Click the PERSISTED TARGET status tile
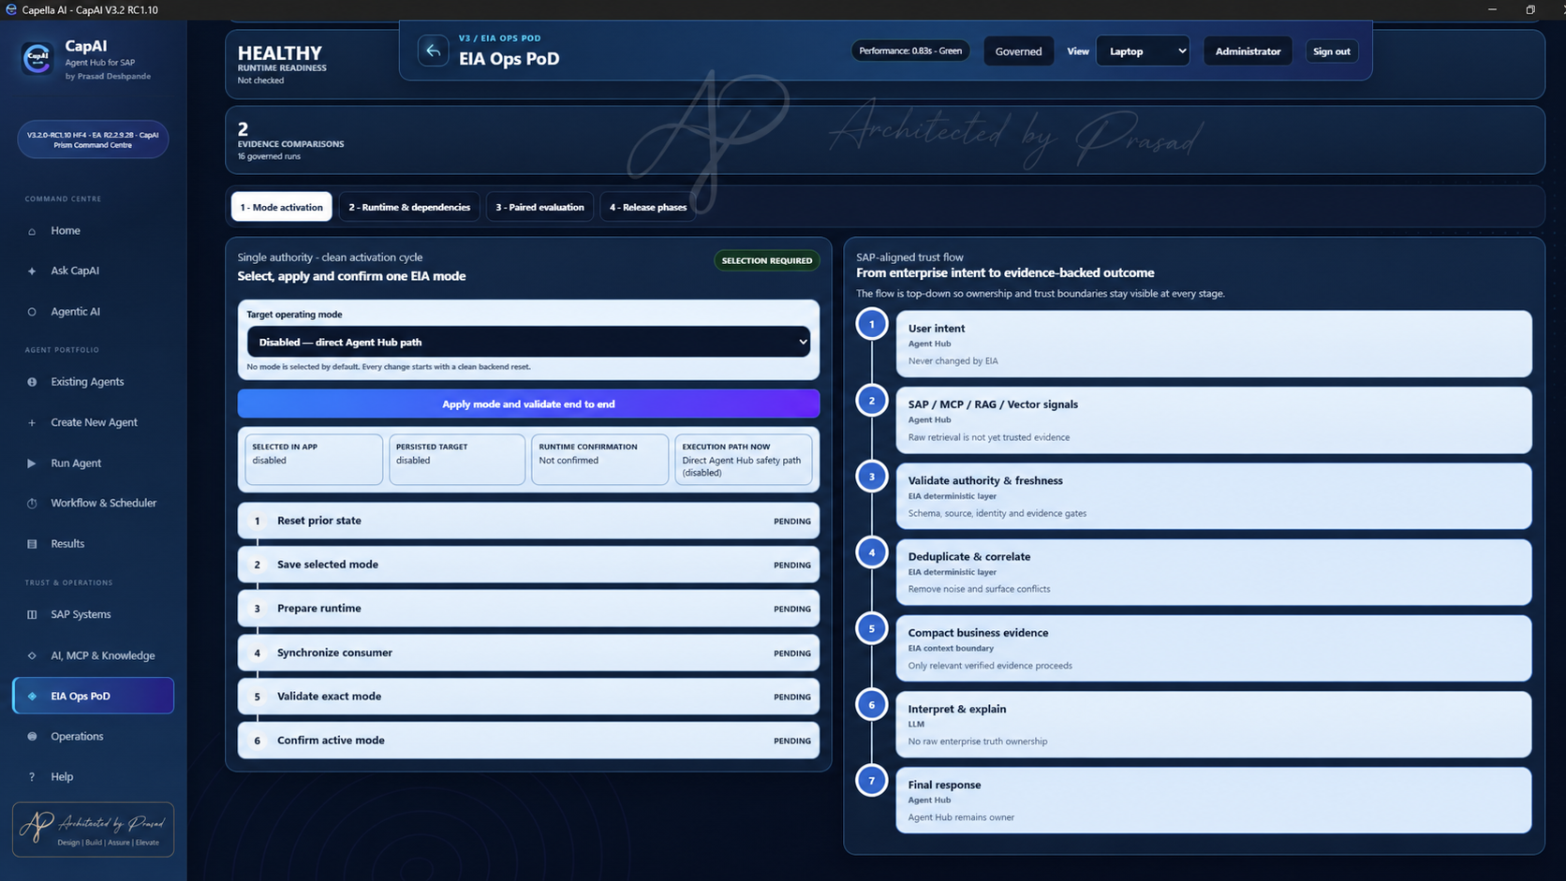This screenshot has height=881, width=1566. 457,459
